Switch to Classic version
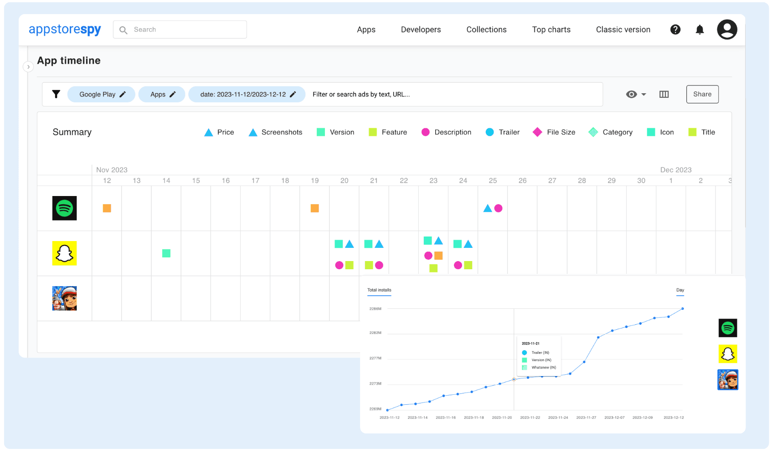Image resolution: width=772 pixels, height=453 pixels. pyautogui.click(x=623, y=30)
